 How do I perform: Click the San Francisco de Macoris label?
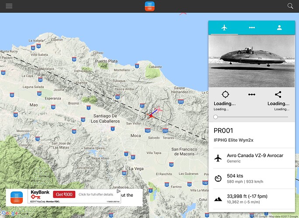point(184,152)
